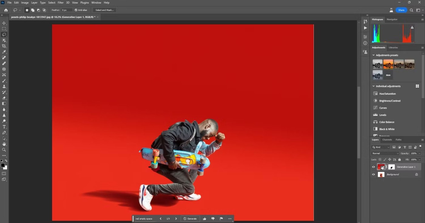Open the workspace switcher dropdown
Image resolution: width=425 pixels, height=223 pixels.
420,10
